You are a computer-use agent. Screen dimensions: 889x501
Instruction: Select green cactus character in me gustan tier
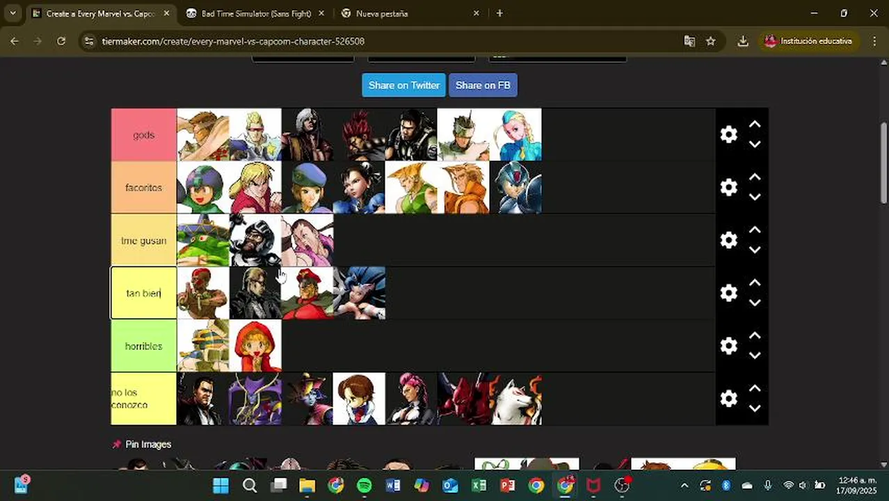click(x=203, y=240)
